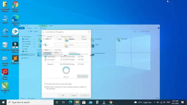The image size is (187, 105).
Task: Click the File Explorer help icon
Action: [158, 28]
